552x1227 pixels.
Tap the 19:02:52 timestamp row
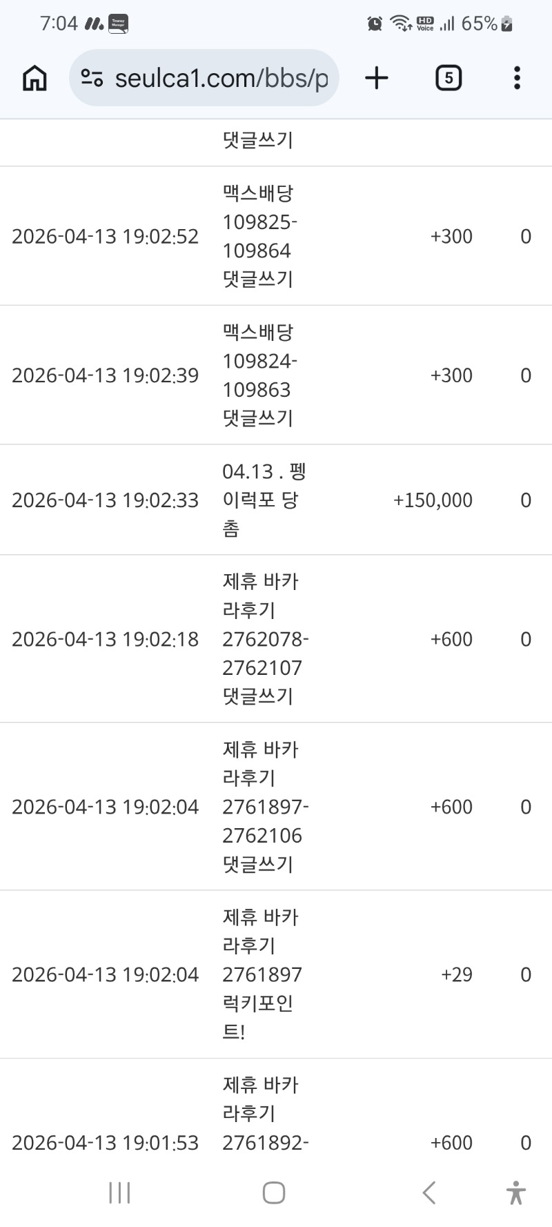[105, 237]
